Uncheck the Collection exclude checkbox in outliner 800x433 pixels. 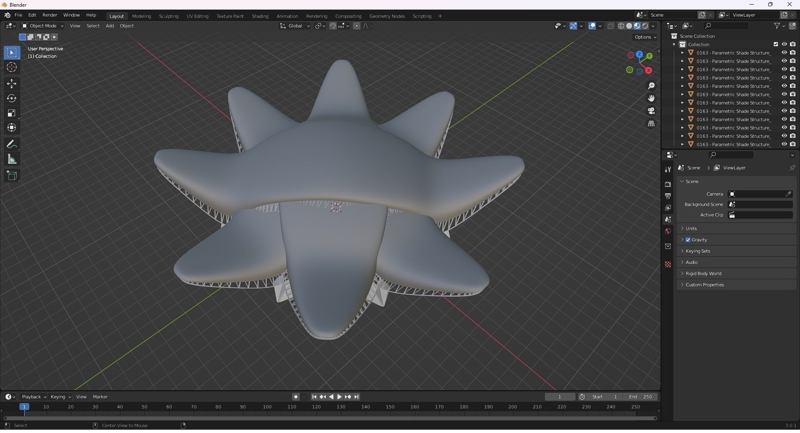(x=776, y=44)
